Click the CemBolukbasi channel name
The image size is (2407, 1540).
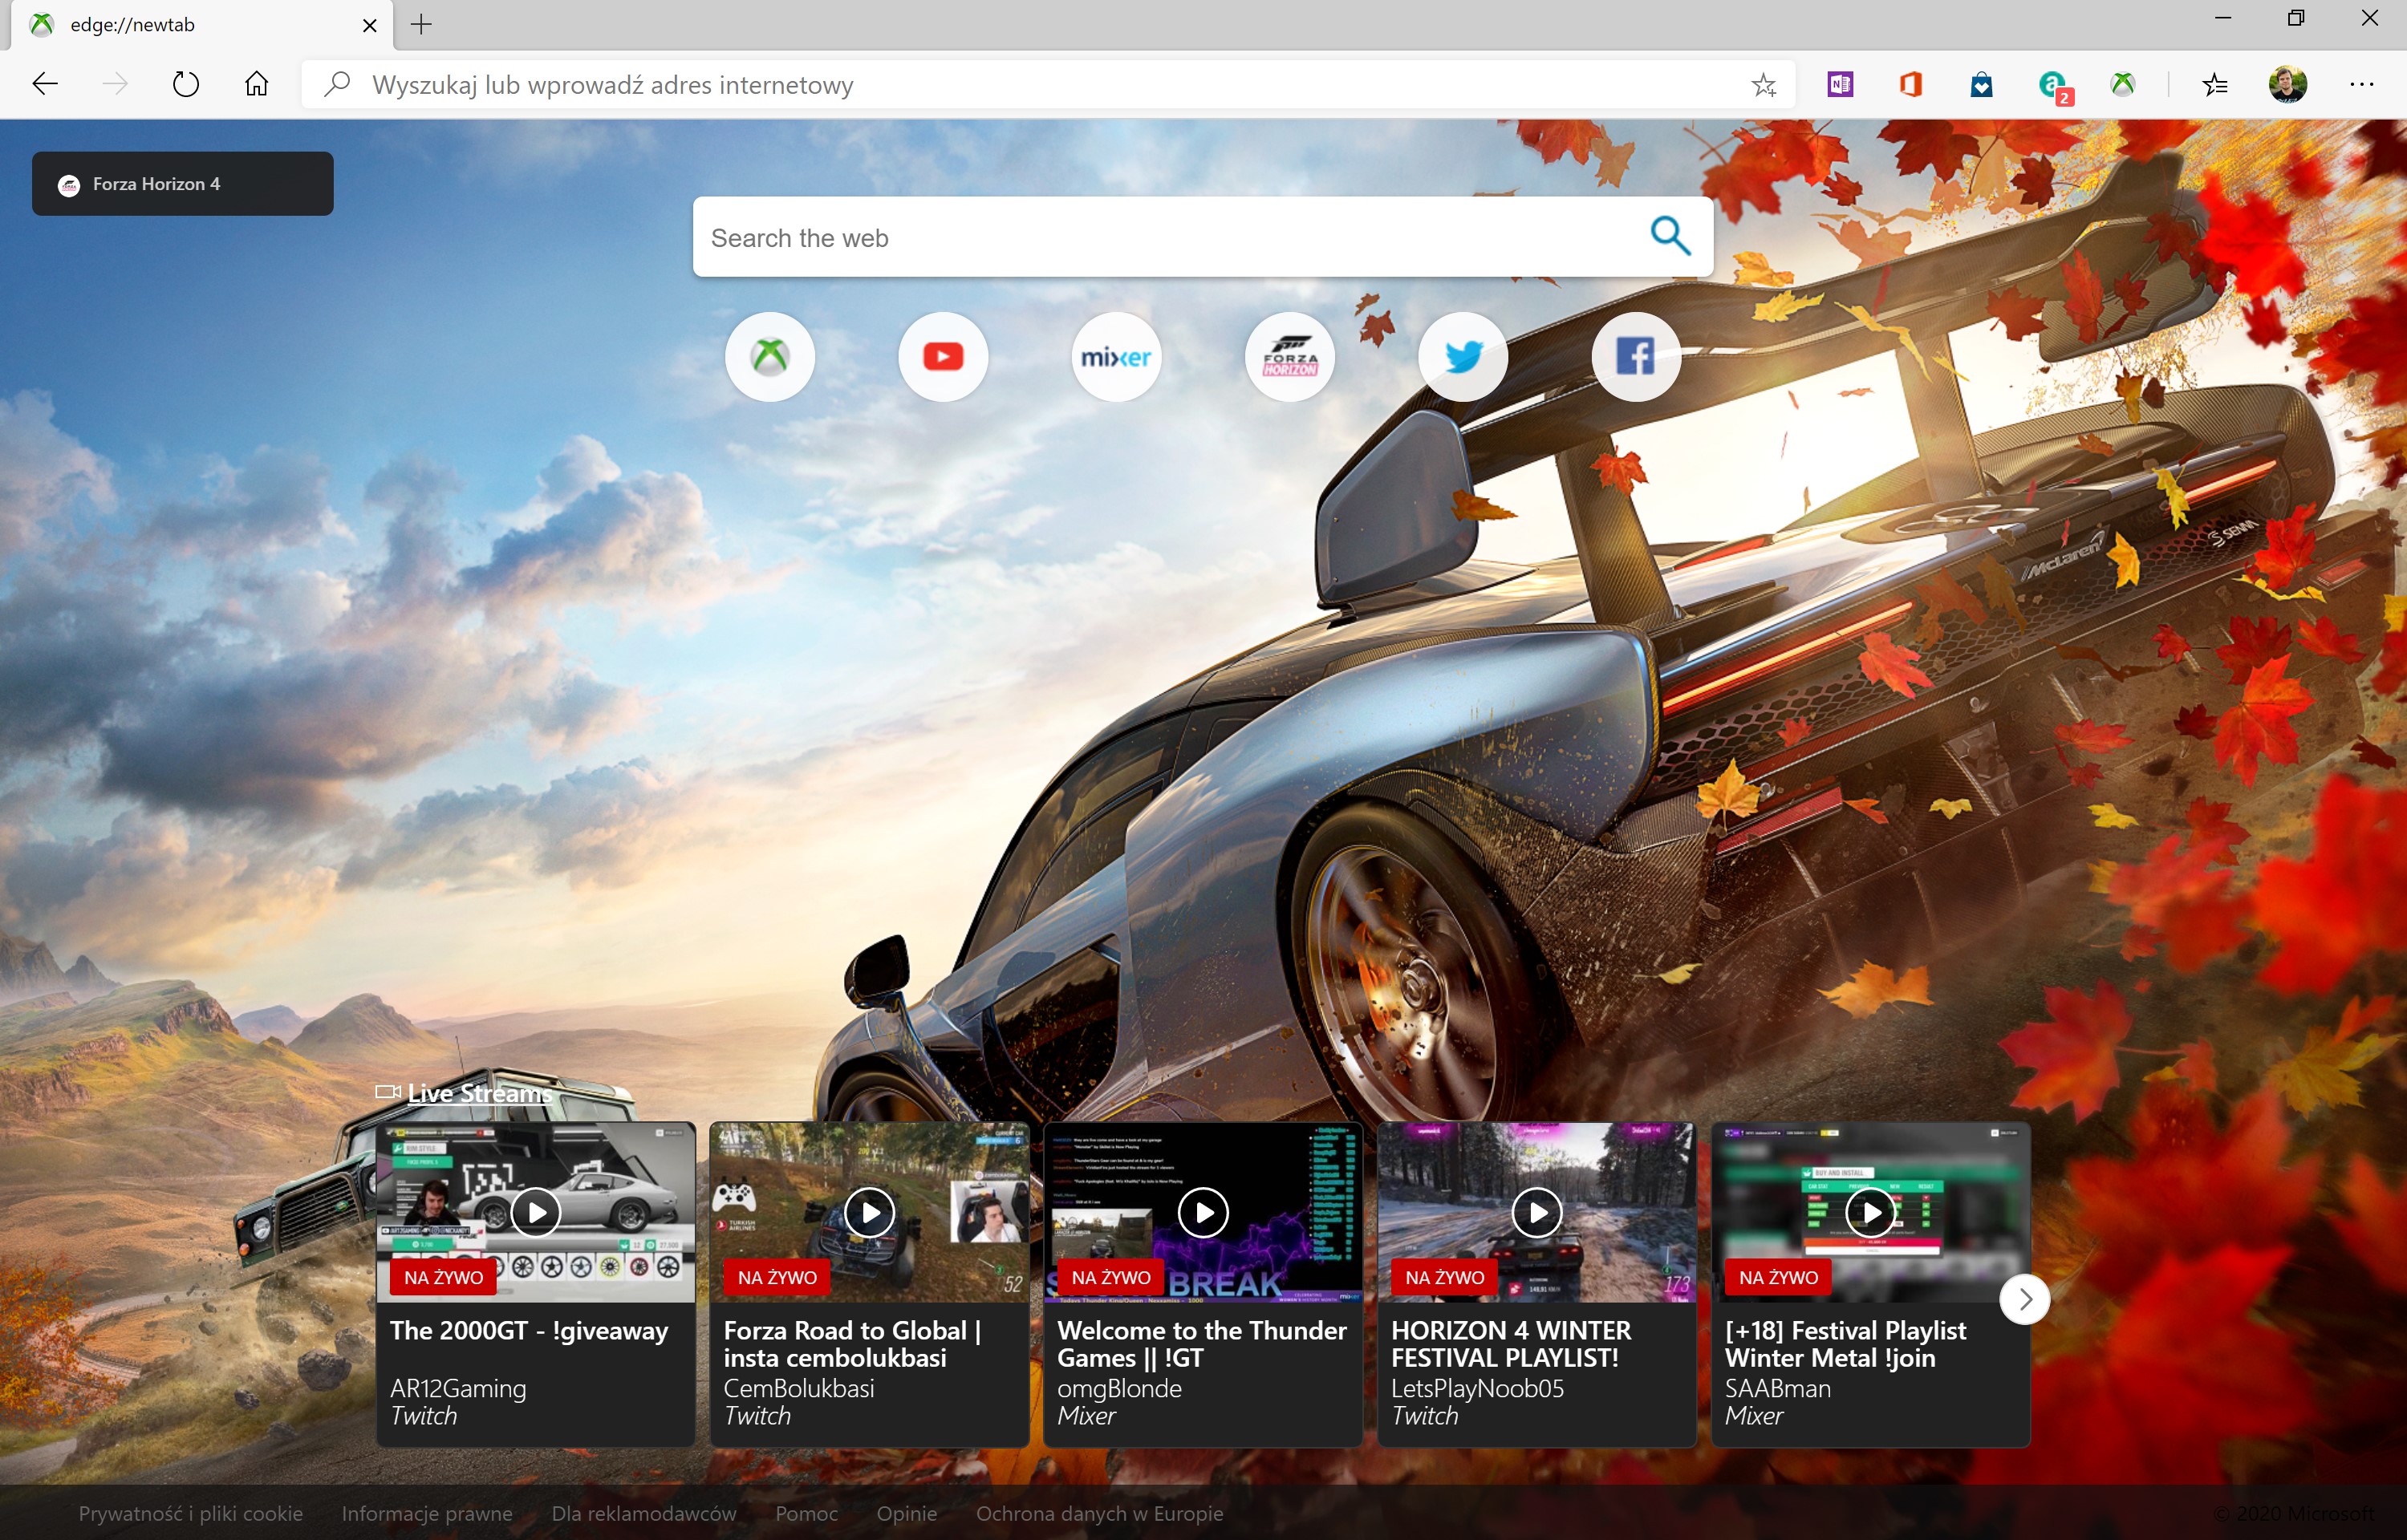tap(799, 1389)
